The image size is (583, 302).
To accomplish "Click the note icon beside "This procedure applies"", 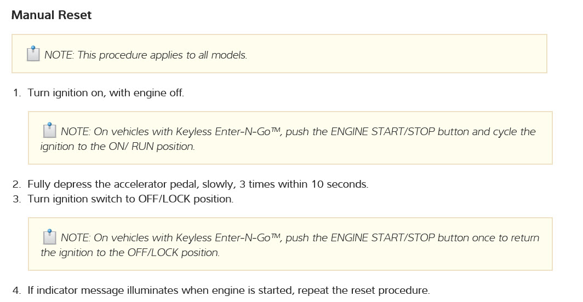I will (33, 54).
